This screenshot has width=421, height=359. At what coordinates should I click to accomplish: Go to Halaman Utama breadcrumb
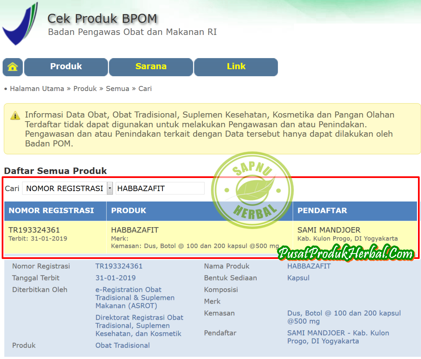point(37,89)
